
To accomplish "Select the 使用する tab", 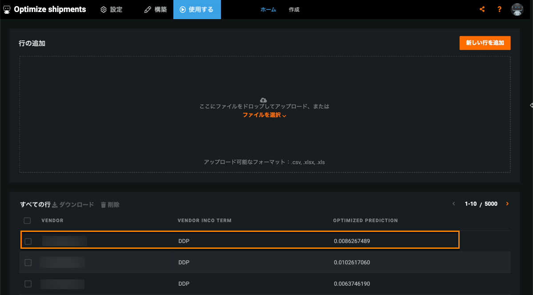I will 196,9.
